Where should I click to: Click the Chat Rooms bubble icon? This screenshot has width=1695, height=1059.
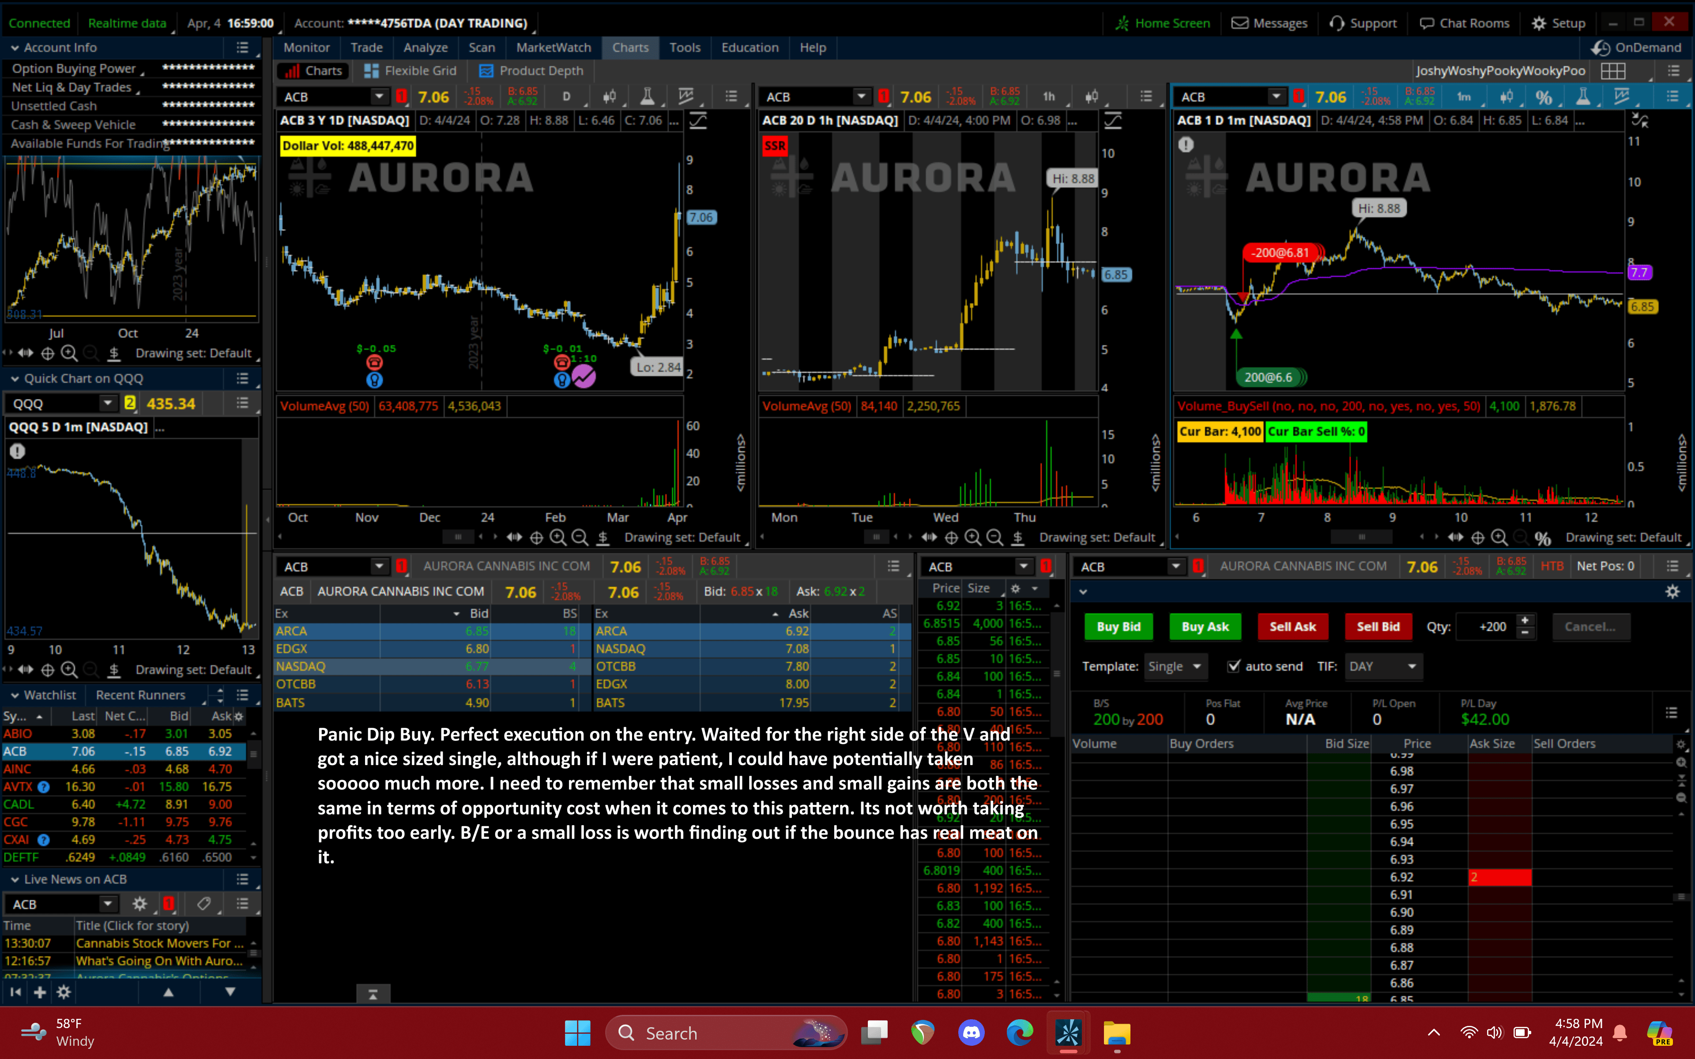tap(1427, 23)
